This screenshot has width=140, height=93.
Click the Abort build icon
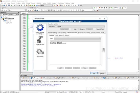click(x=39, y=6)
